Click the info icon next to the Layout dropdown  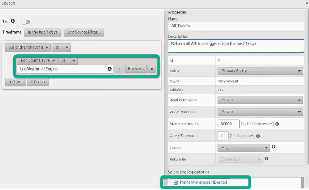tap(273, 147)
